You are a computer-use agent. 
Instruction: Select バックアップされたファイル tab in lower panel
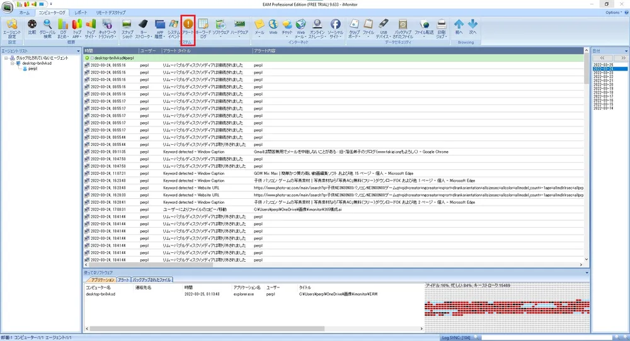(152, 279)
